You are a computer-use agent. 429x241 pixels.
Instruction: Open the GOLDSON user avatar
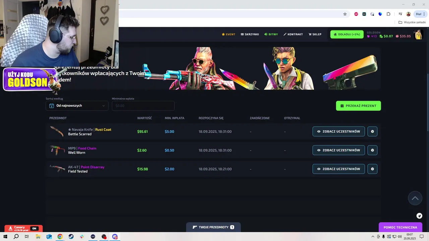[418, 34]
